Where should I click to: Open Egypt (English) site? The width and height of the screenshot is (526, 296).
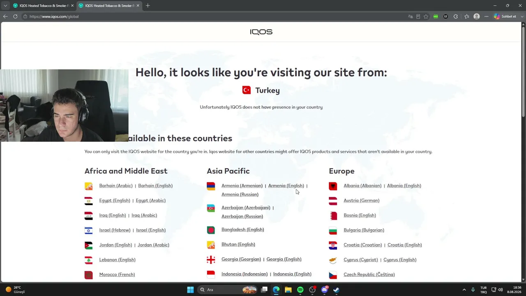[115, 201]
